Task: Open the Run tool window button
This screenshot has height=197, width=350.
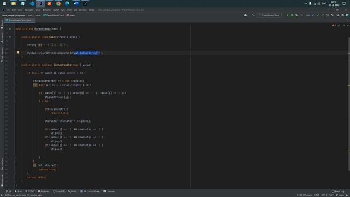Action: (18, 192)
